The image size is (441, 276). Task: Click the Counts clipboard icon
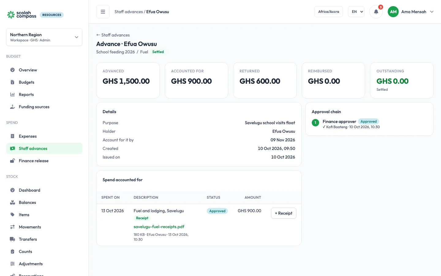pyautogui.click(x=13, y=251)
